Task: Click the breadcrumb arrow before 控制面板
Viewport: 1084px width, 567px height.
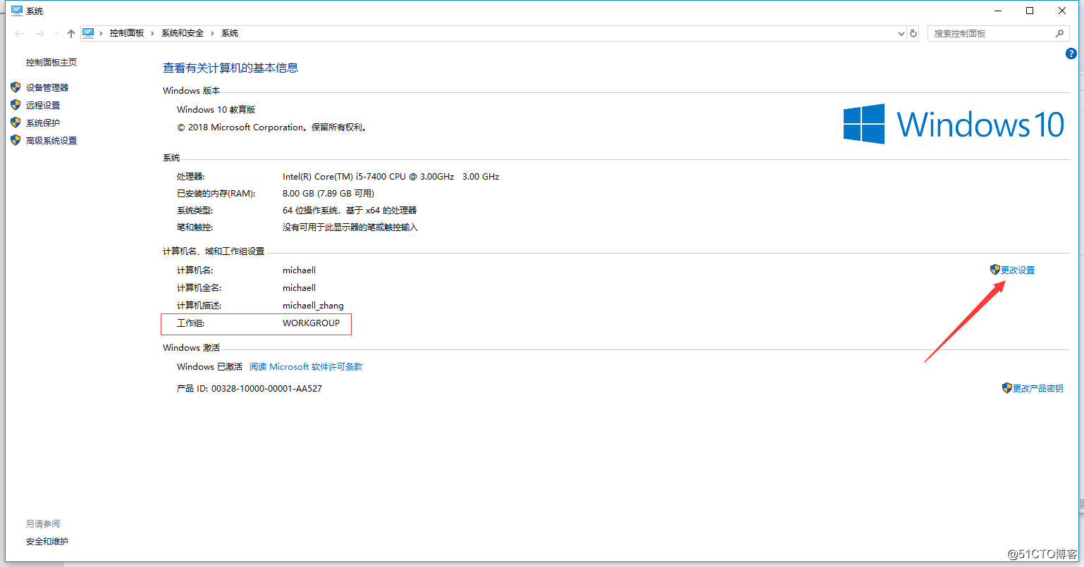Action: coord(101,33)
